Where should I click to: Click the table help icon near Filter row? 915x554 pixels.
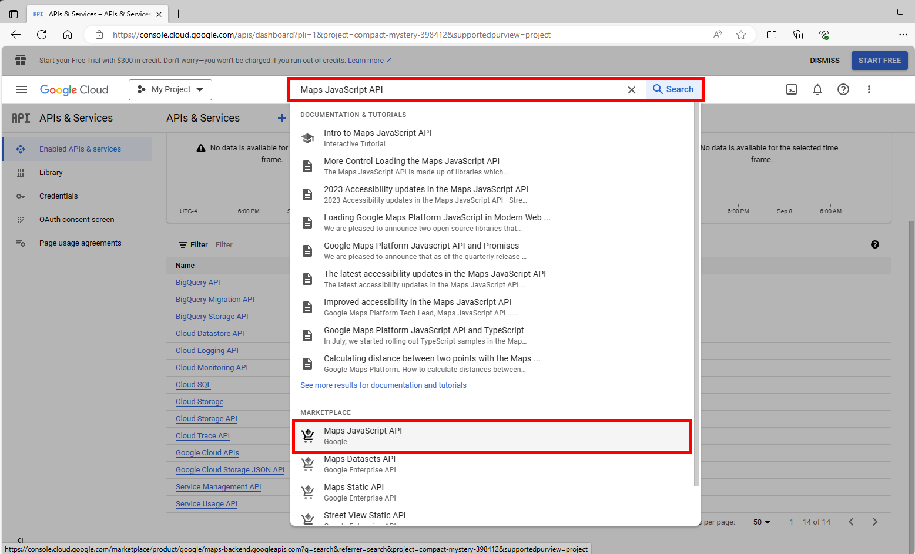click(875, 244)
